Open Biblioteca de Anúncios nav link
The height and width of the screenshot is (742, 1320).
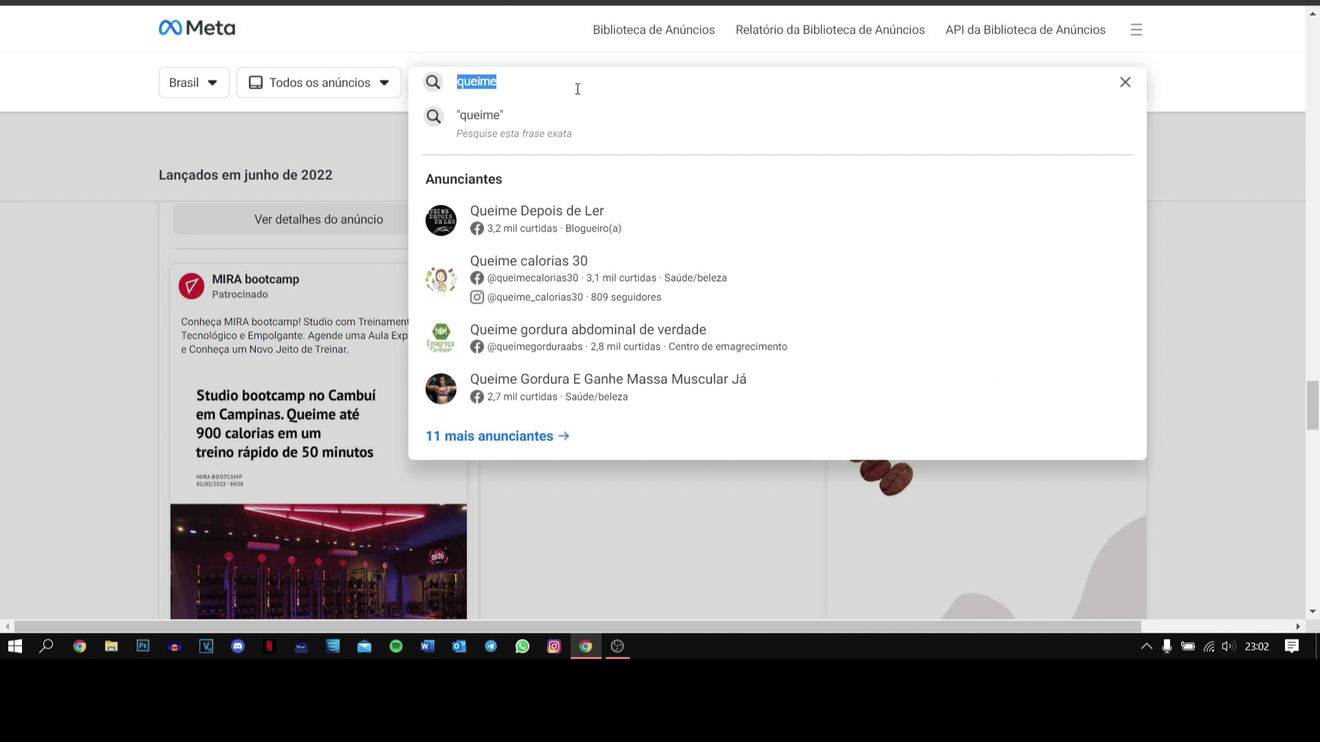653,30
